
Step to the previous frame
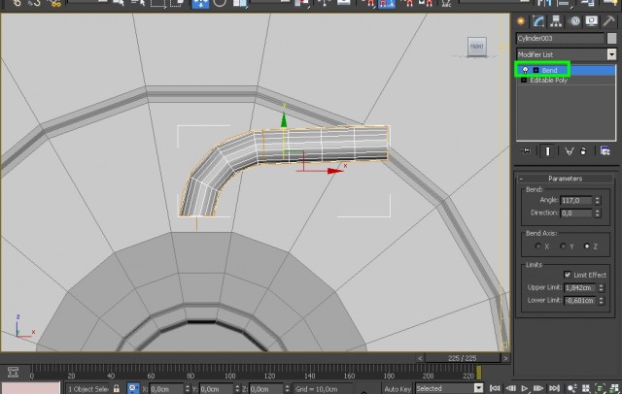coord(511,388)
